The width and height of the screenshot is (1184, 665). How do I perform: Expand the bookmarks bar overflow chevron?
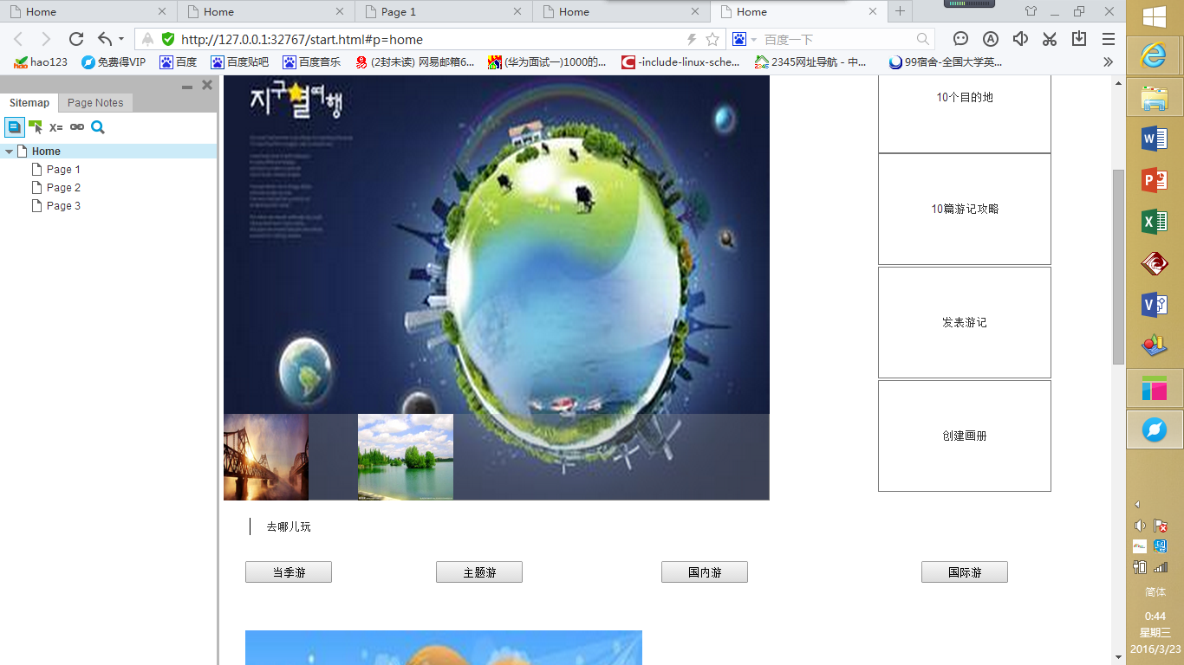[1108, 61]
